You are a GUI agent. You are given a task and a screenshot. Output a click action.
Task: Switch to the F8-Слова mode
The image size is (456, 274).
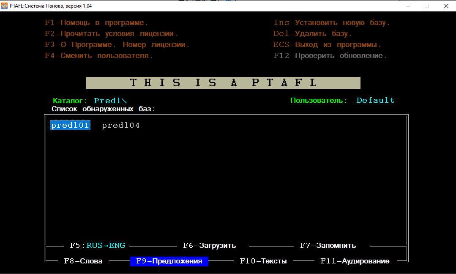point(83,261)
